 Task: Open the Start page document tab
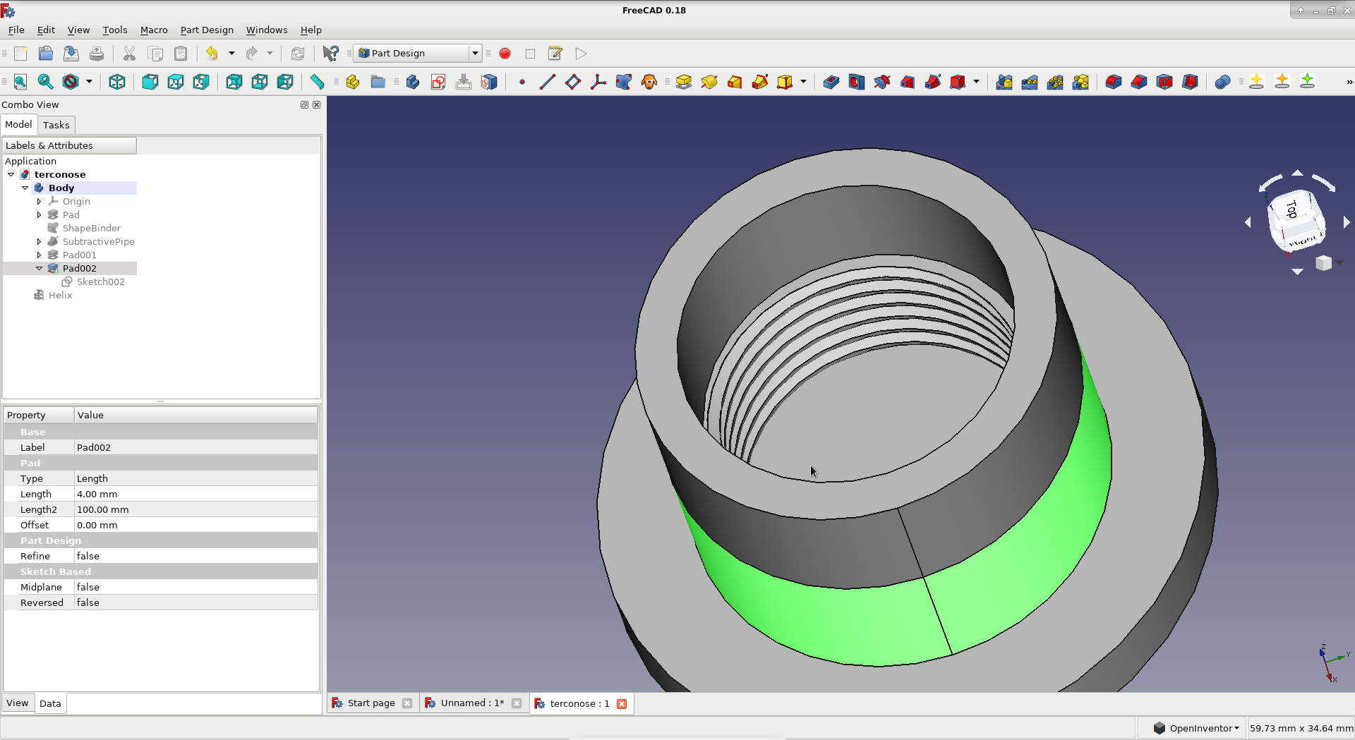pyautogui.click(x=371, y=703)
